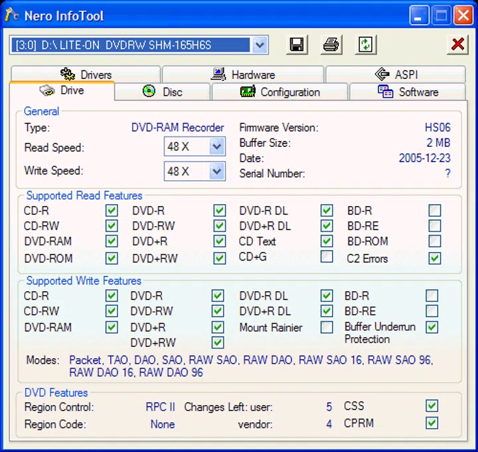Viewport: 478px width, 452px height.
Task: Click the Save floppy disk icon
Action: (x=297, y=45)
